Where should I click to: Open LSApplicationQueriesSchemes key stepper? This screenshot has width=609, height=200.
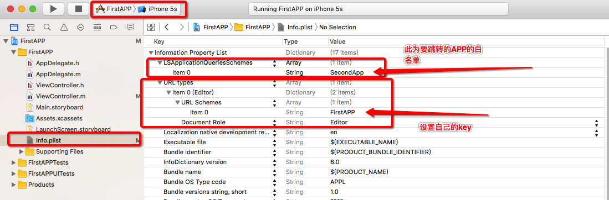pos(275,62)
